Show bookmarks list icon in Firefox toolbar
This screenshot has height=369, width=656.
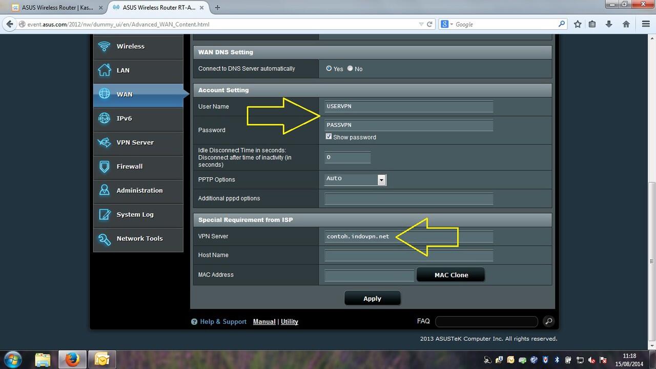pos(592,24)
